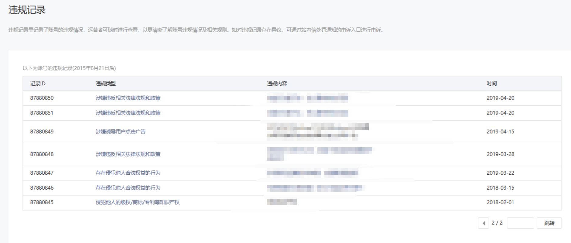This screenshot has width=571, height=243.
Task: Click the 侵犯他人的版权/商标/专利等知识产权 link
Action: (137, 202)
